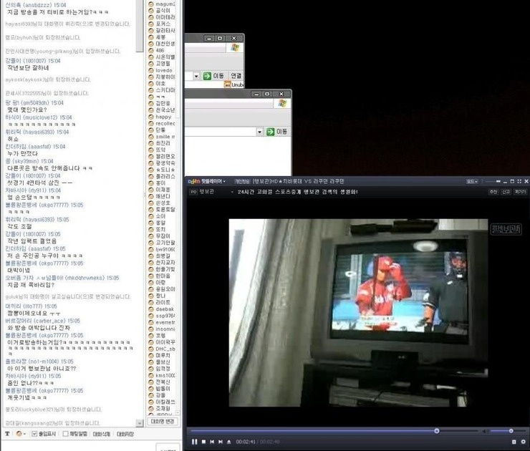Toggle fullscreen icon in player title bar

[519, 181]
